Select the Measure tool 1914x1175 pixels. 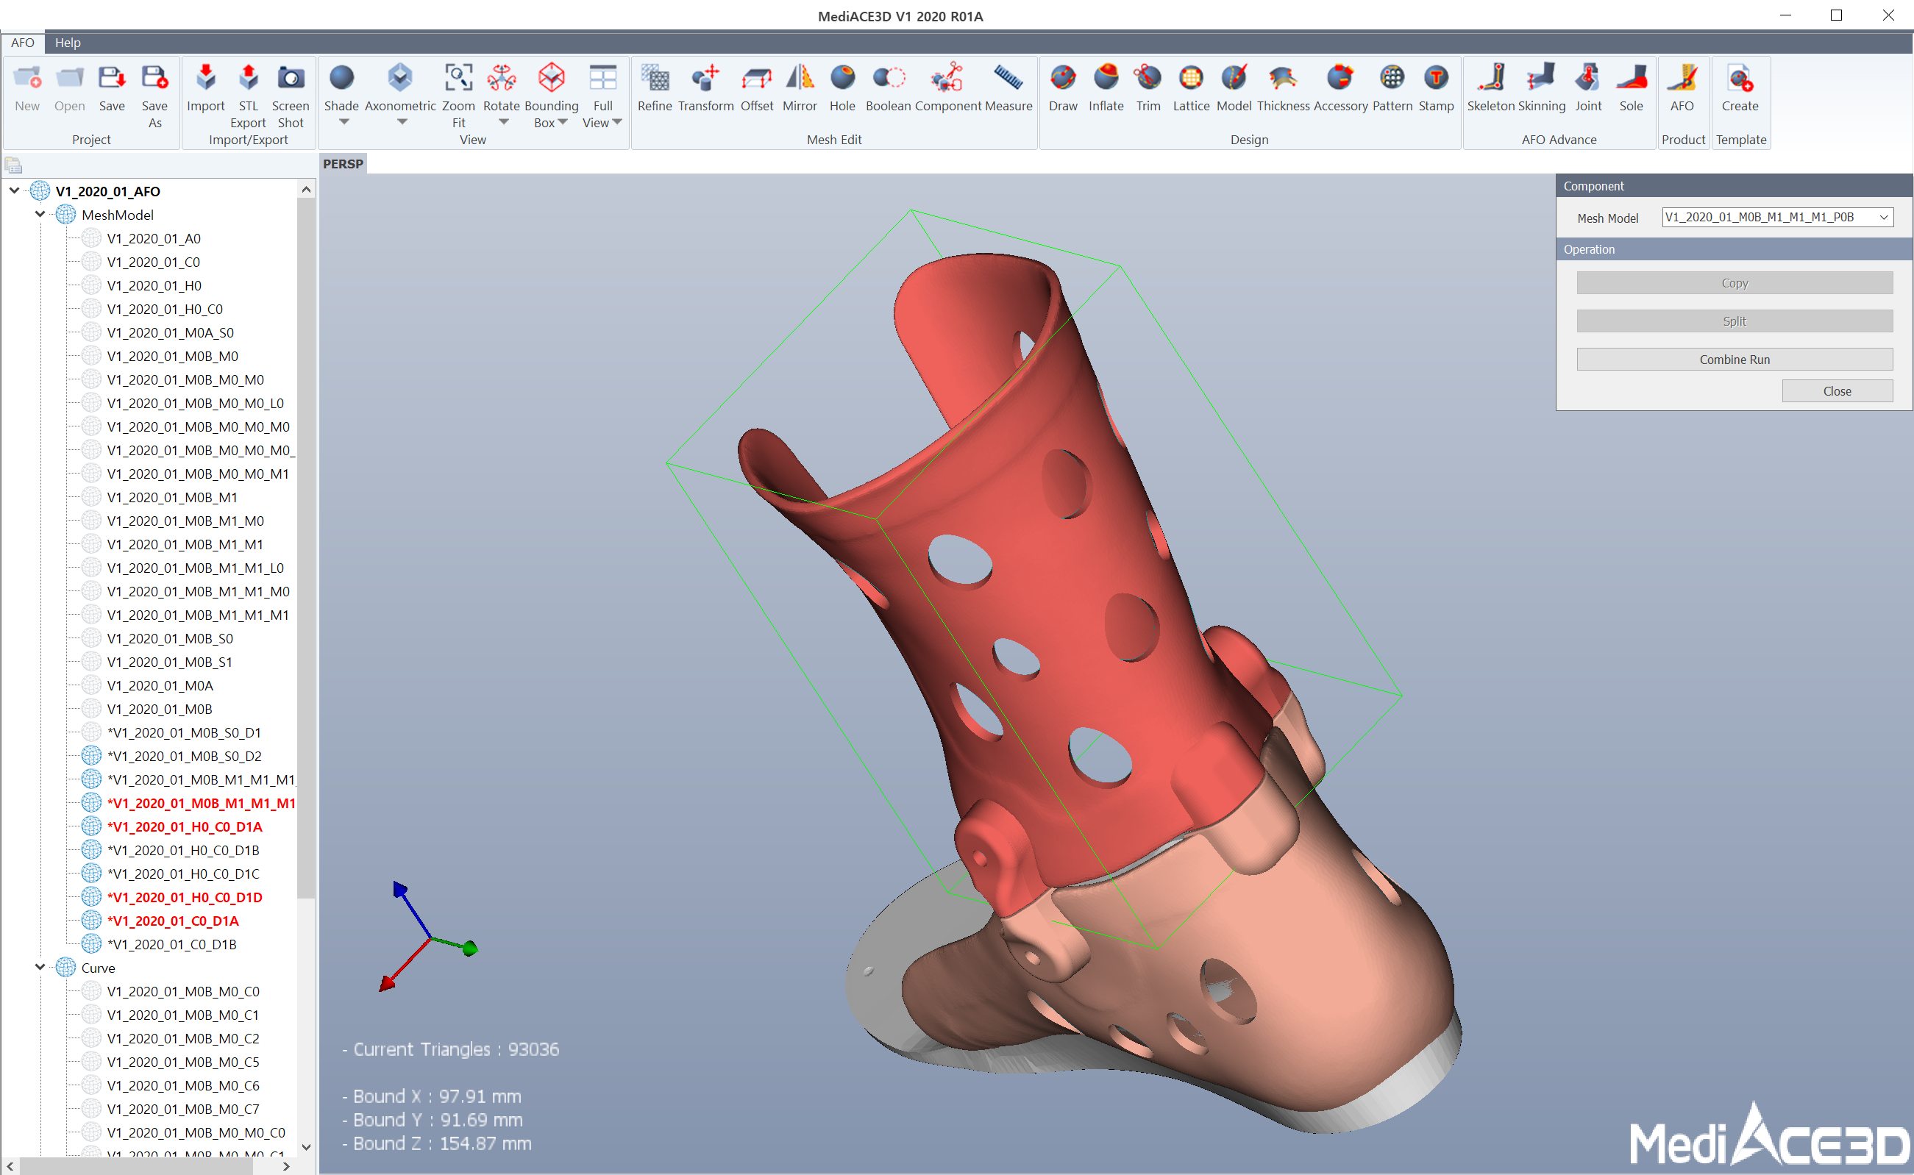click(1008, 87)
